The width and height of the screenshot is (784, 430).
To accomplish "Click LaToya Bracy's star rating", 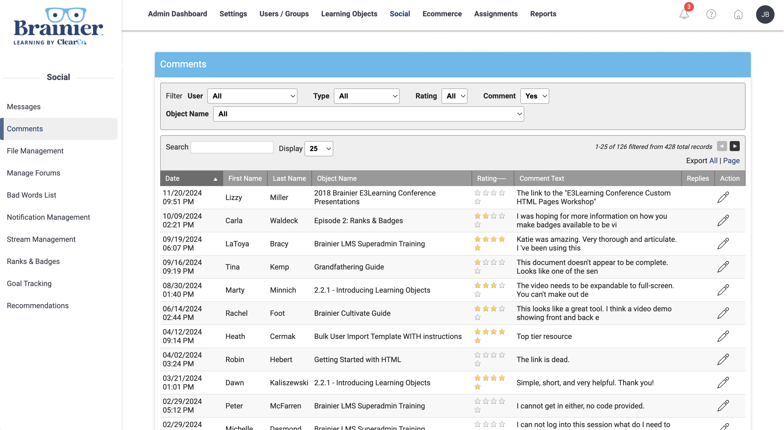I will pyautogui.click(x=489, y=243).
